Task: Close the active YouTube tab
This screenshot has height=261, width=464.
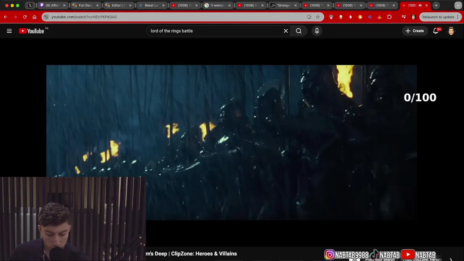Action: tap(426, 5)
